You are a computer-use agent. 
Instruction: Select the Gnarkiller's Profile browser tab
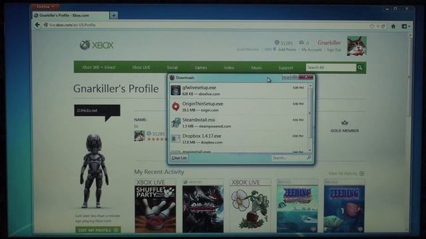(71, 15)
